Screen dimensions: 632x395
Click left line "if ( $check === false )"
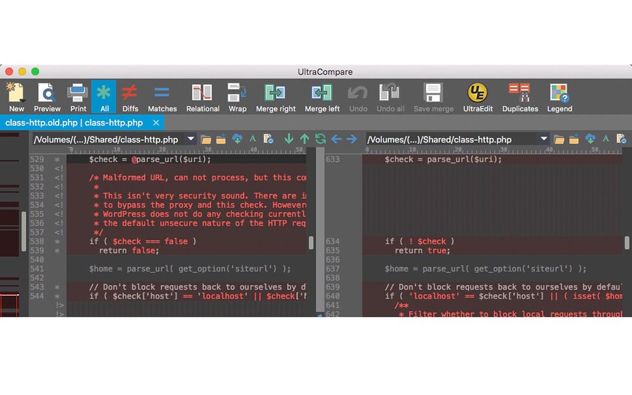(x=143, y=241)
